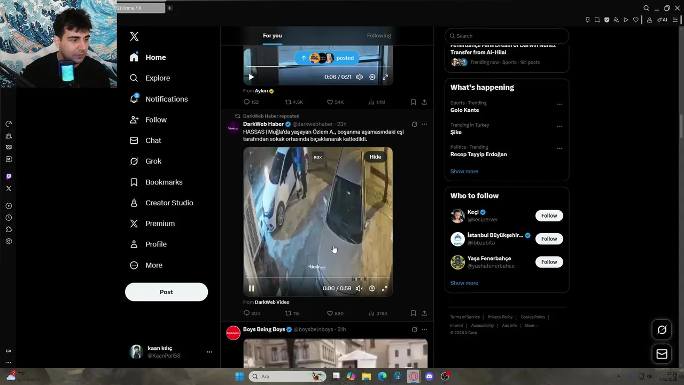This screenshot has height=385, width=684.
Task: Bookmark the Aykırı video post
Action: coord(413,102)
